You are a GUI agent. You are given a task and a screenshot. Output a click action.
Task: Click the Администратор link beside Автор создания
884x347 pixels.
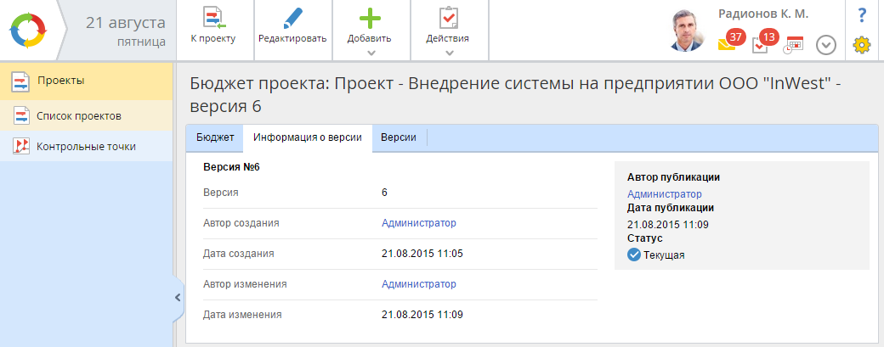[x=419, y=223]
